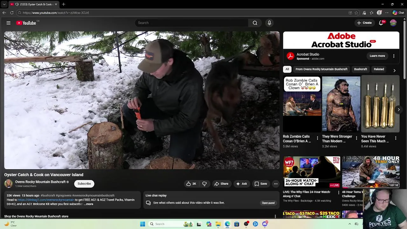
Task: Click the #bushcraft hashtag
Action: pos(48,196)
